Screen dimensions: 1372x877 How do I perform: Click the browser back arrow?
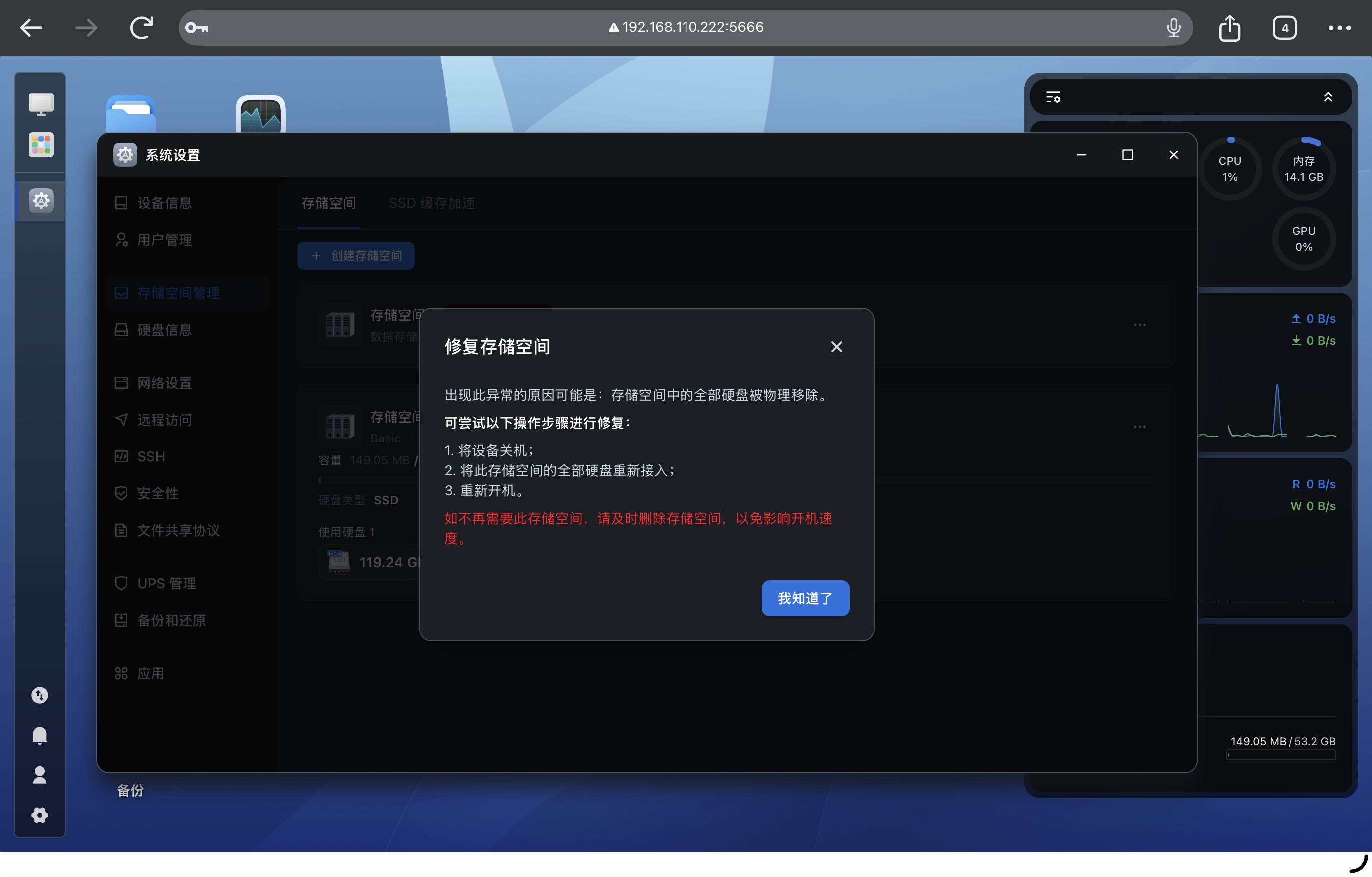[31, 27]
